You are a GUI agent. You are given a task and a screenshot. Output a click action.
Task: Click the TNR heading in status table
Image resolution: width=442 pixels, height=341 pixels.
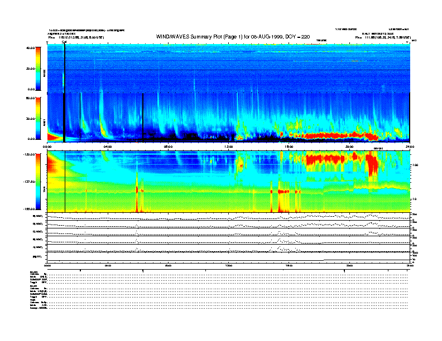pos(32,300)
